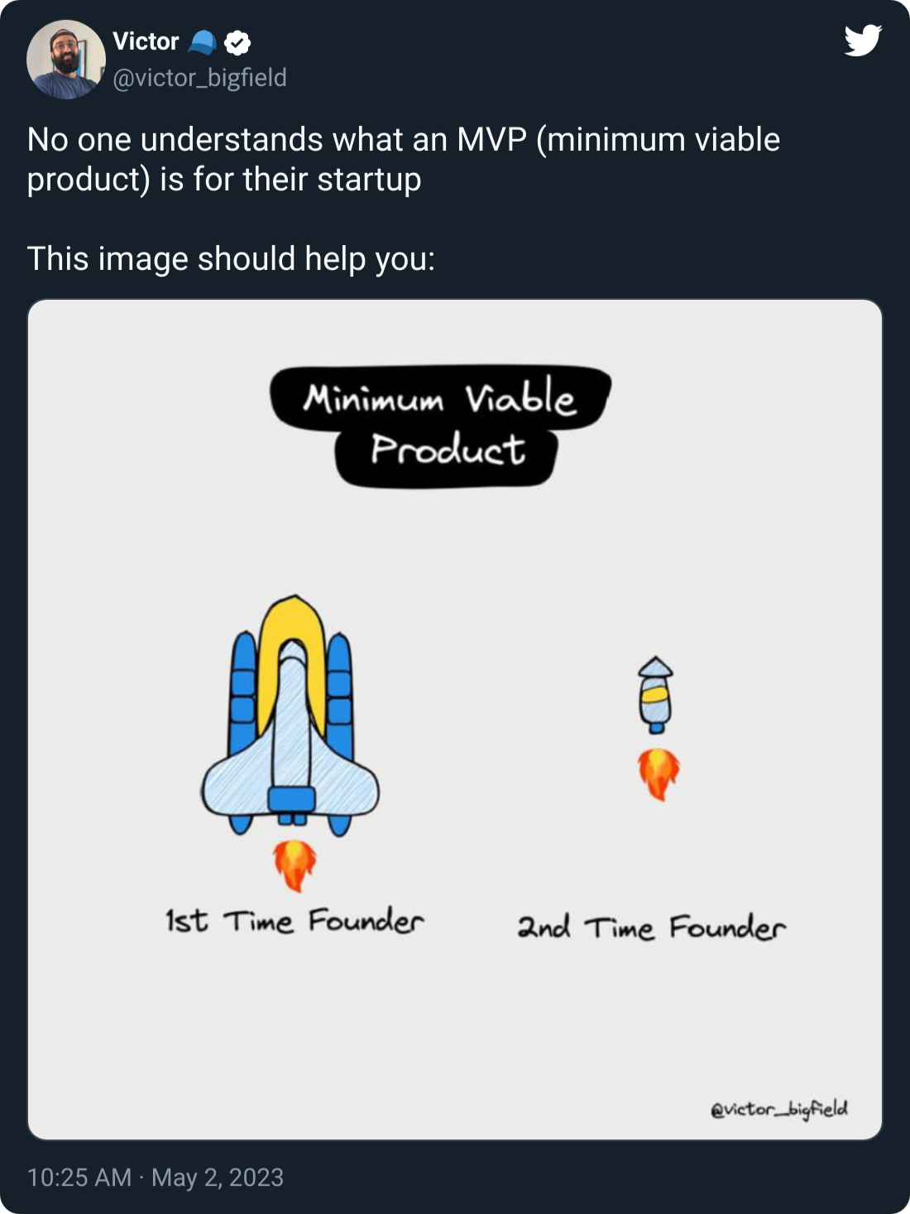Viewport: 910px width, 1214px height.
Task: Open the embedded tweet image
Action: pos(455,720)
